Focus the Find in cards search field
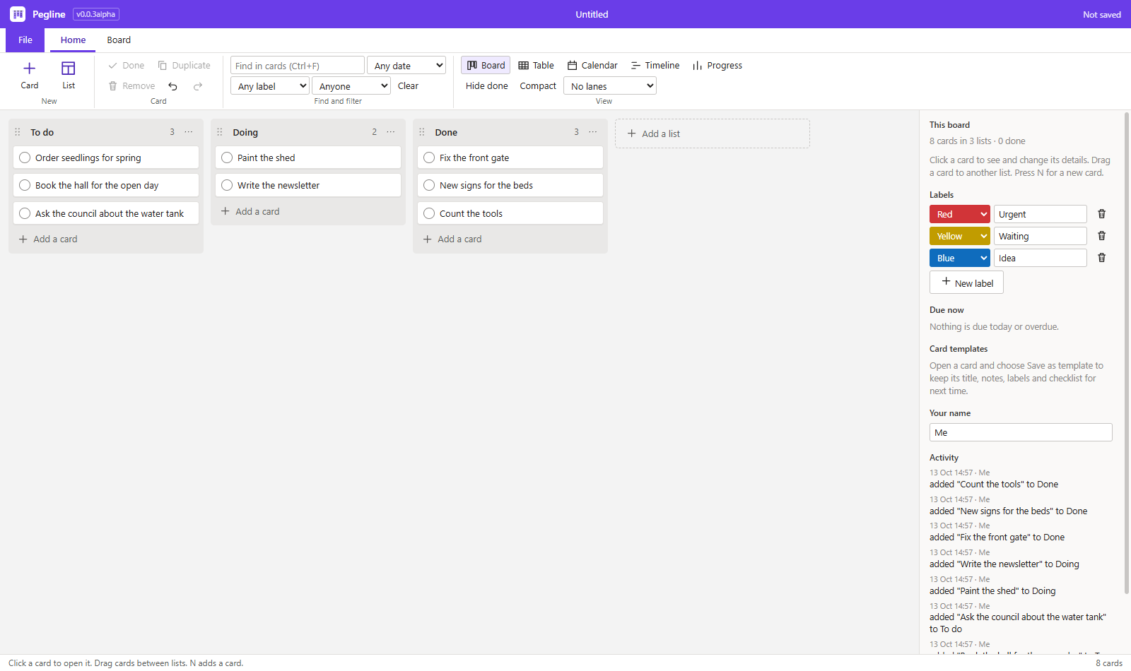The height and width of the screenshot is (671, 1131). pos(298,66)
